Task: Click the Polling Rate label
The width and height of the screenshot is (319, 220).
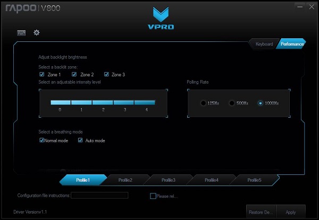Action: click(198, 82)
